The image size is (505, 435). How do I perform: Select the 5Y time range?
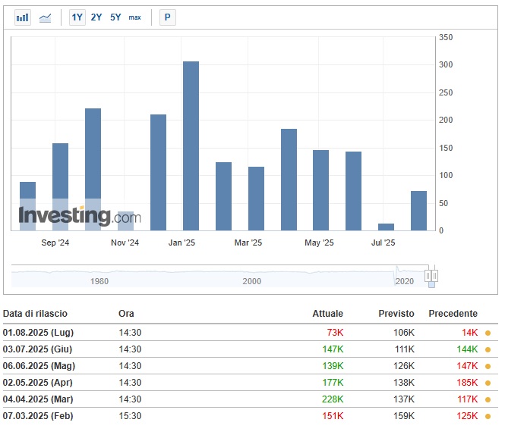[x=115, y=17]
